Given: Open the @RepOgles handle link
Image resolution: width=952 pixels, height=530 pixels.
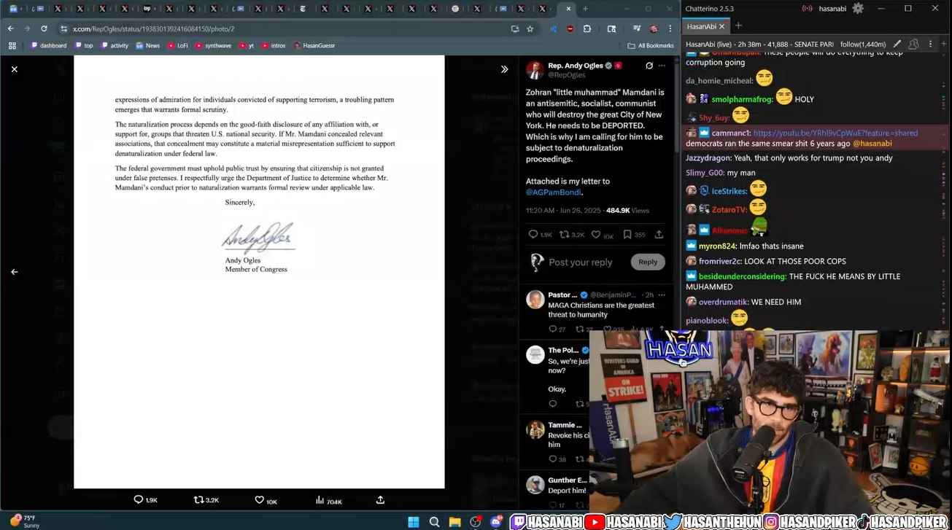Looking at the screenshot, I should (x=567, y=75).
